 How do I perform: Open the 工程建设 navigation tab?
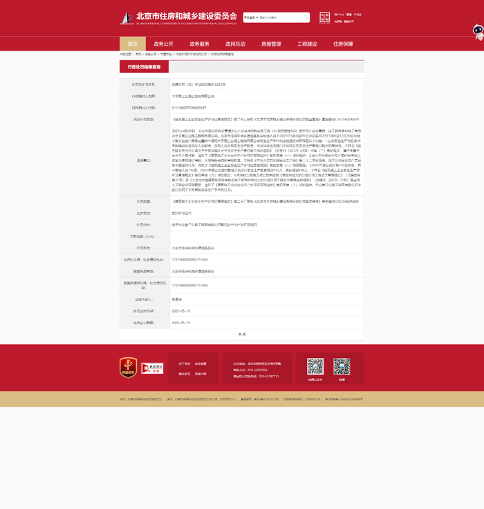coord(307,44)
